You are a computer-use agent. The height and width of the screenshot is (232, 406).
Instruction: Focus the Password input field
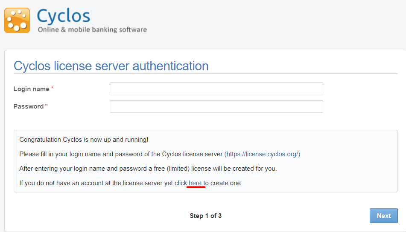(216, 106)
